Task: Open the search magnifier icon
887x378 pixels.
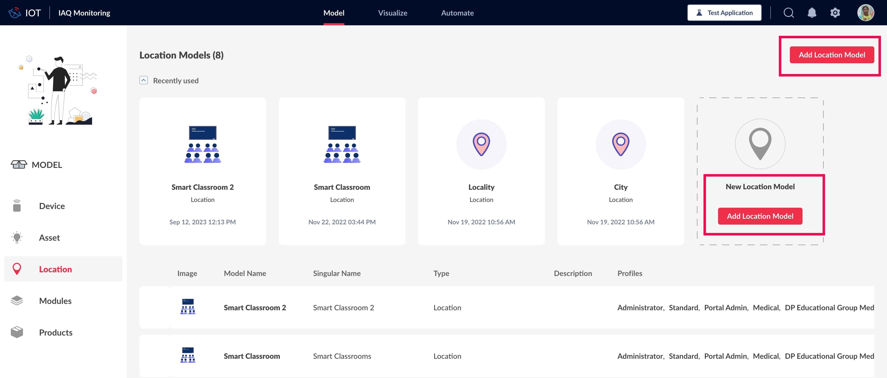Action: pos(789,13)
